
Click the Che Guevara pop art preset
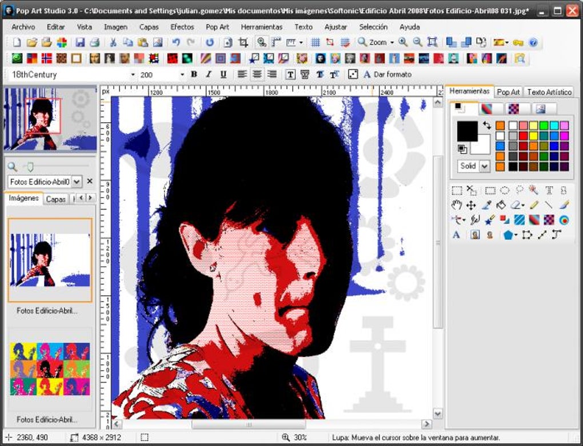tap(320, 58)
